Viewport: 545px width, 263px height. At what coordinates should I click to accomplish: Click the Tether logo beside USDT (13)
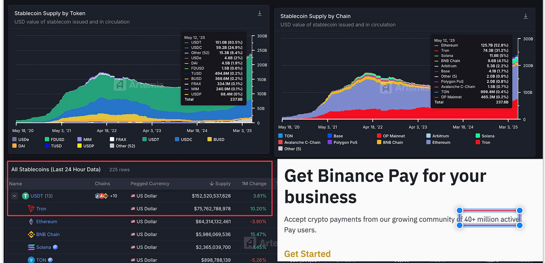click(x=25, y=196)
